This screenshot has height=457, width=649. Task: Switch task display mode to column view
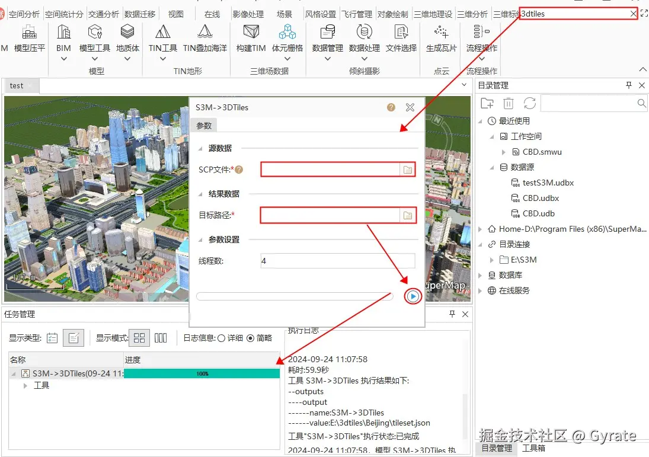pyautogui.click(x=159, y=337)
